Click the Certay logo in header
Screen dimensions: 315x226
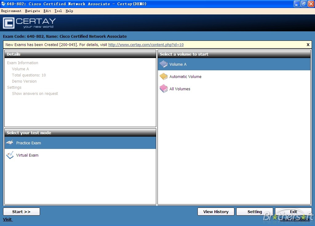tap(29, 23)
